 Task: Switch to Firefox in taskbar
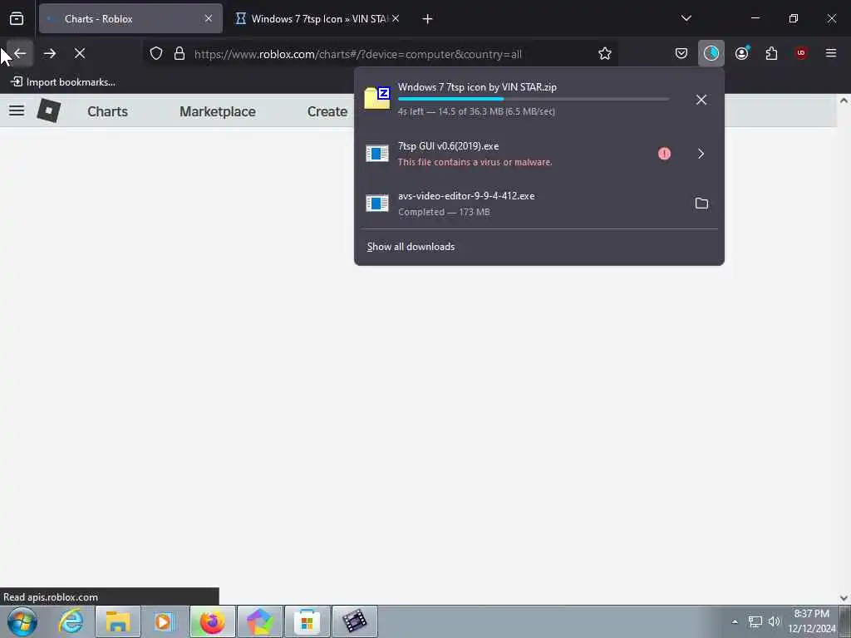click(212, 621)
